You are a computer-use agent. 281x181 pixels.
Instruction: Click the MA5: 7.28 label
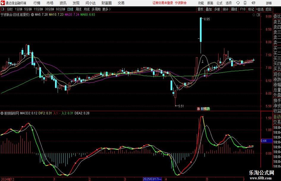tap(41, 15)
